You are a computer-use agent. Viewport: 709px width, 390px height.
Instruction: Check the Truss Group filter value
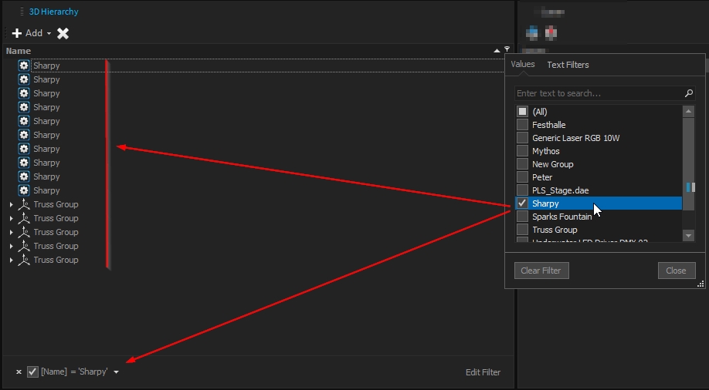(523, 230)
